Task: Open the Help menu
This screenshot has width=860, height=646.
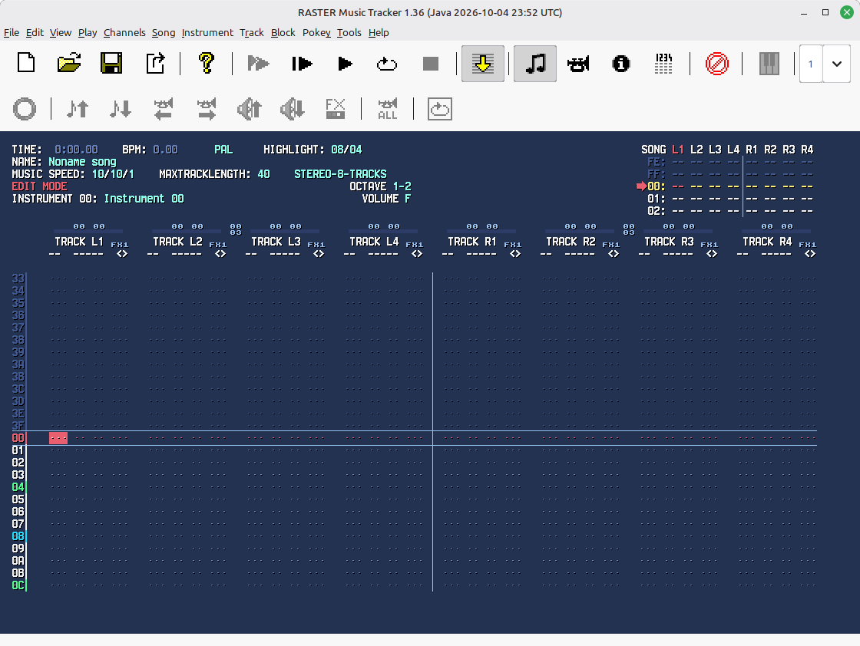Action: (x=379, y=32)
